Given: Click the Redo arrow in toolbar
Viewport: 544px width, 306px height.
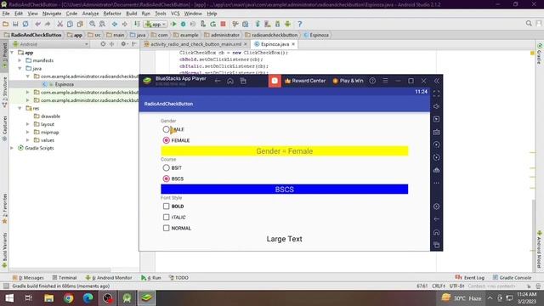Looking at the screenshot, I should 48,24.
